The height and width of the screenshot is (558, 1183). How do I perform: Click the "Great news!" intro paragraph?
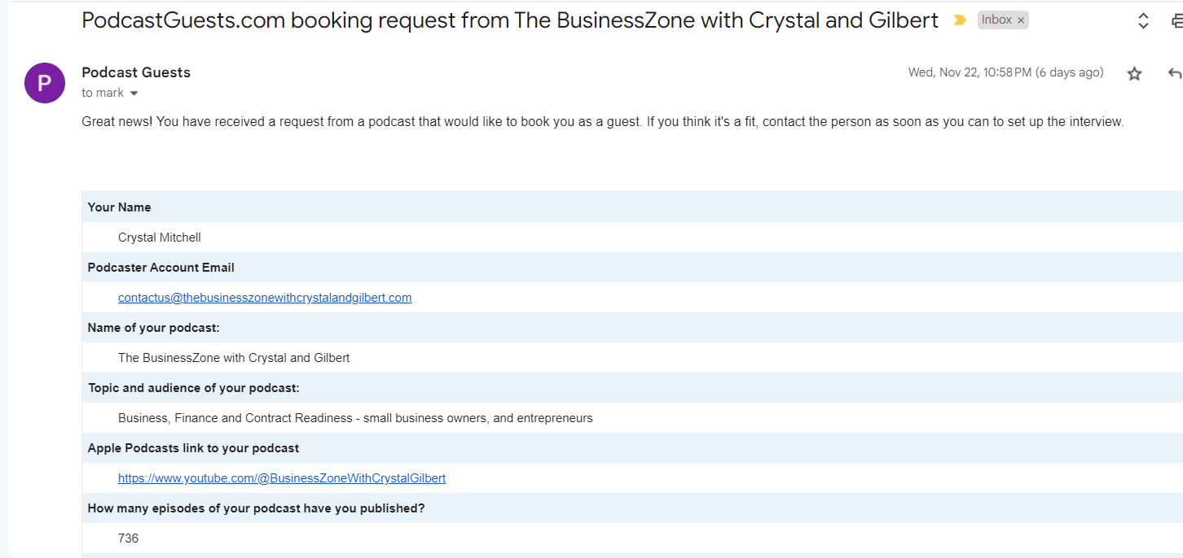click(x=603, y=122)
